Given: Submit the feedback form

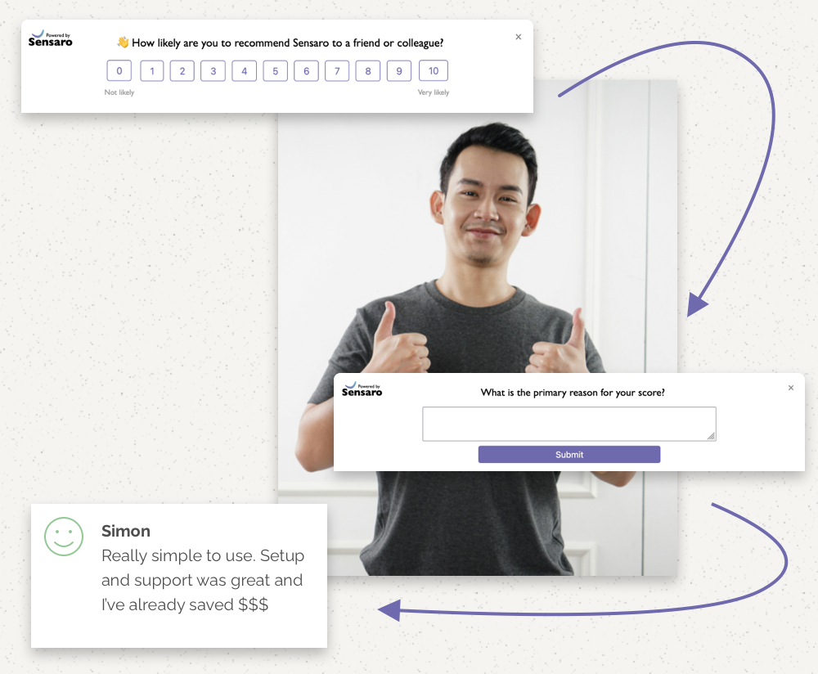Looking at the screenshot, I should (569, 454).
